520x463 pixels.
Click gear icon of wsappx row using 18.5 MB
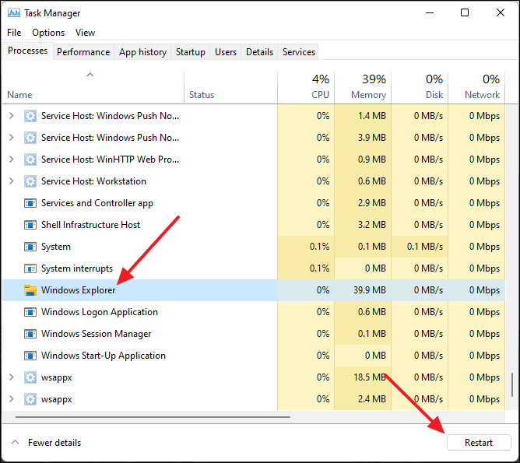30,377
